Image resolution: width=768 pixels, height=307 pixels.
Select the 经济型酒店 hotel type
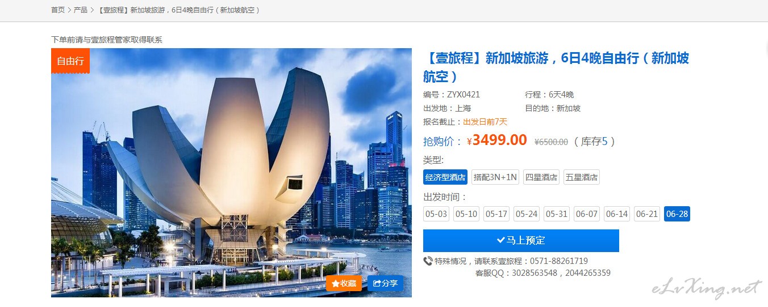pyautogui.click(x=445, y=177)
